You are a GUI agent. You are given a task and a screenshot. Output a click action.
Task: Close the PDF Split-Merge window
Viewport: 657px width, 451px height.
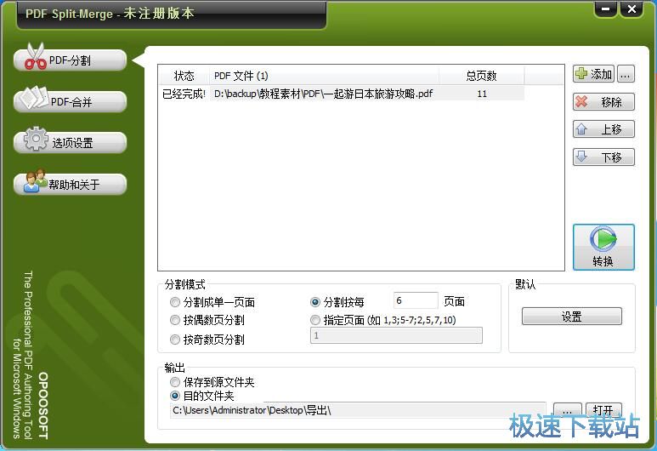click(632, 9)
